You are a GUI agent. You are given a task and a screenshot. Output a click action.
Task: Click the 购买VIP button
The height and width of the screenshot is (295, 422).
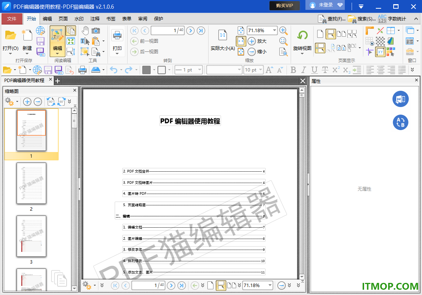click(x=285, y=5)
